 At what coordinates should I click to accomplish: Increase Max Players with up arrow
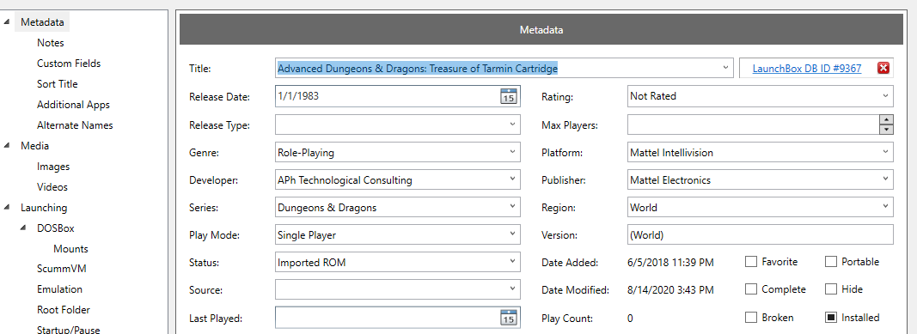[887, 119]
